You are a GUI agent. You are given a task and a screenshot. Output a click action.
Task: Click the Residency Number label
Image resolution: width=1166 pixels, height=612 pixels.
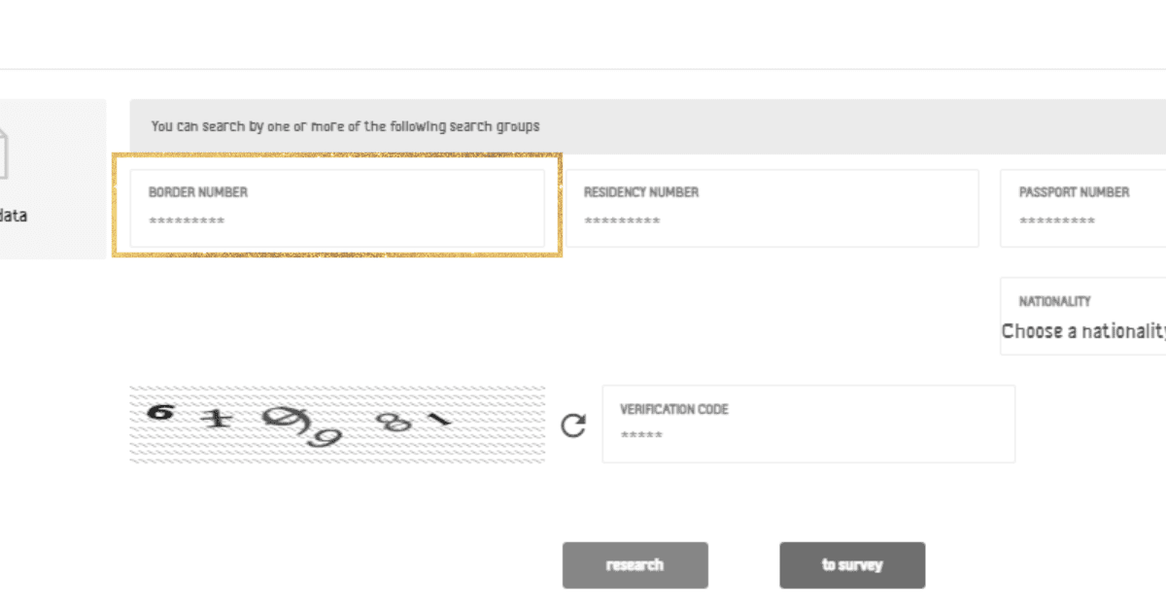[x=641, y=192]
